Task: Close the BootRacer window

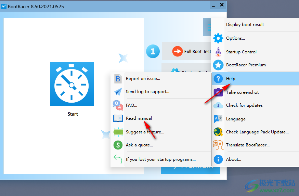Action: 222,5
